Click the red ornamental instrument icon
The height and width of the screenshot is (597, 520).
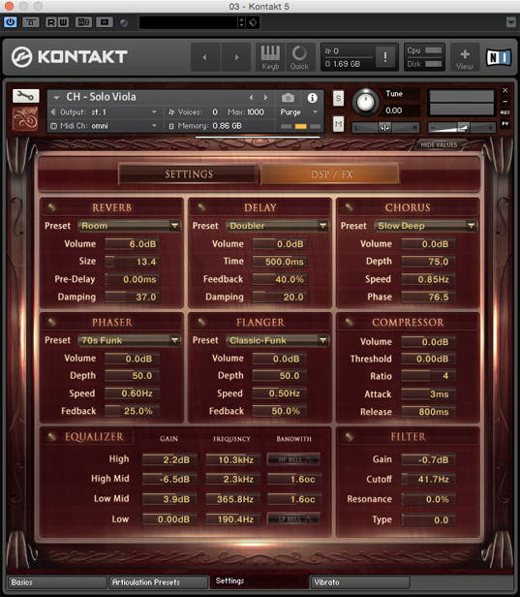tap(25, 119)
